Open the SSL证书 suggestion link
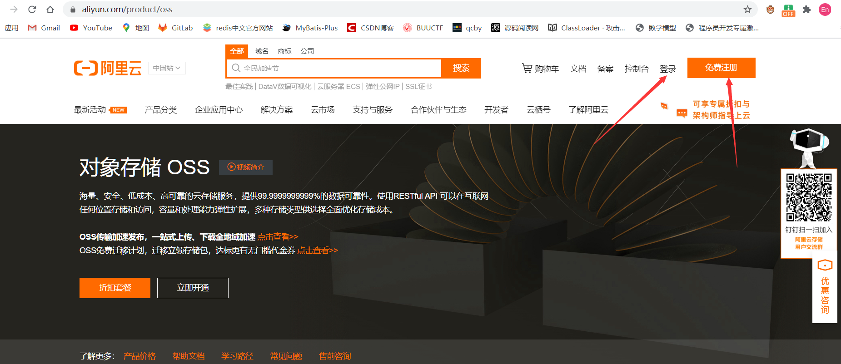Screen dimensions: 841x364 tap(418, 87)
